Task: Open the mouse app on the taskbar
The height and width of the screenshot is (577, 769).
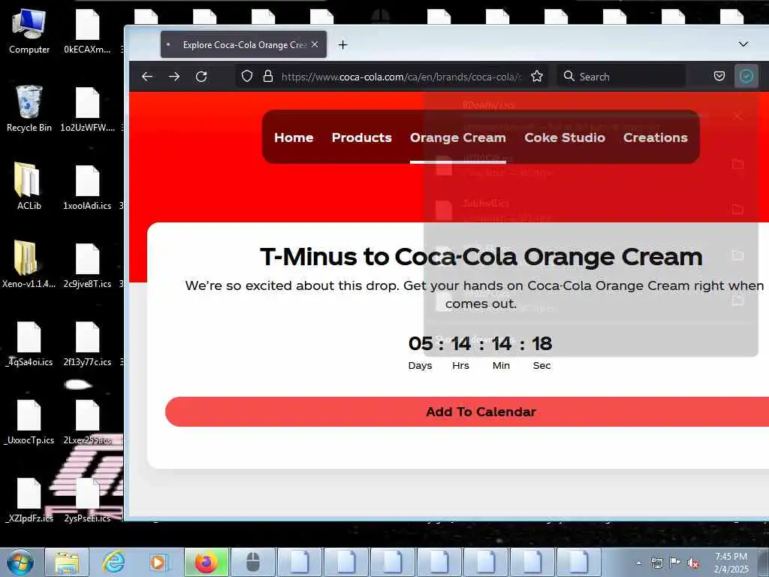Action: pyautogui.click(x=252, y=562)
